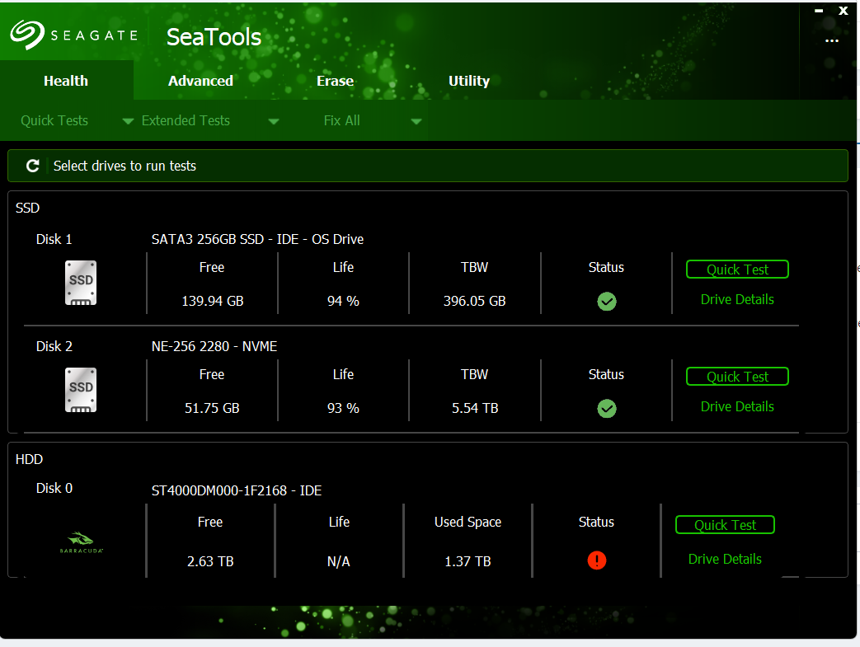The height and width of the screenshot is (647, 860).
Task: Click the N/A life value
Action: 338,561
